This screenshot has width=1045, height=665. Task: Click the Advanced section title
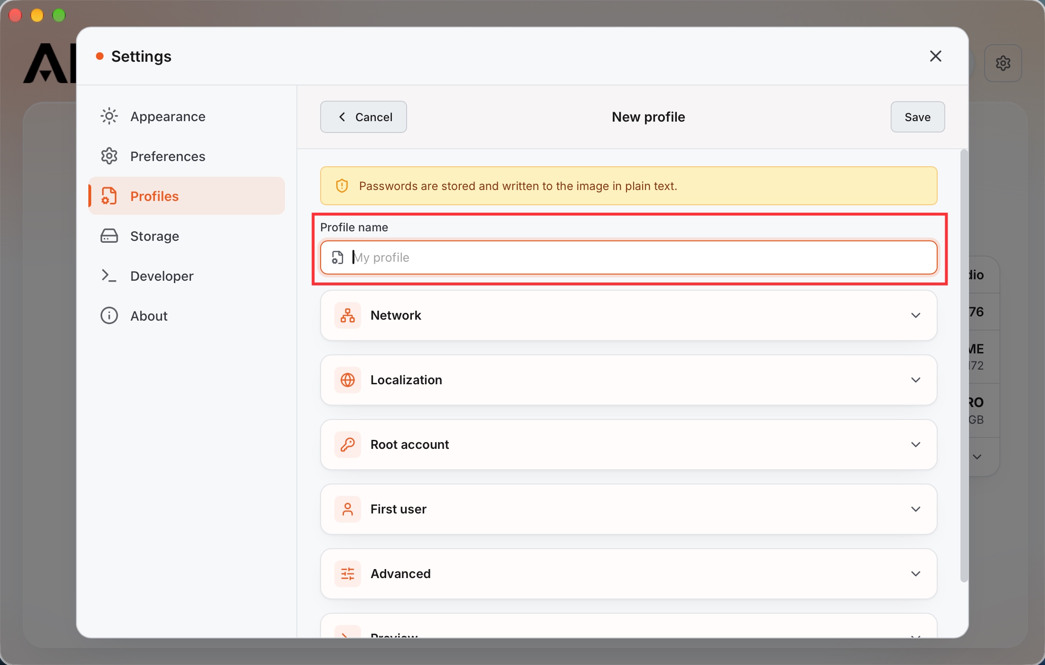point(400,574)
